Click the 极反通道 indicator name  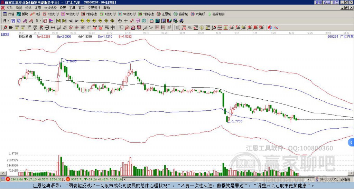[x=25, y=37]
